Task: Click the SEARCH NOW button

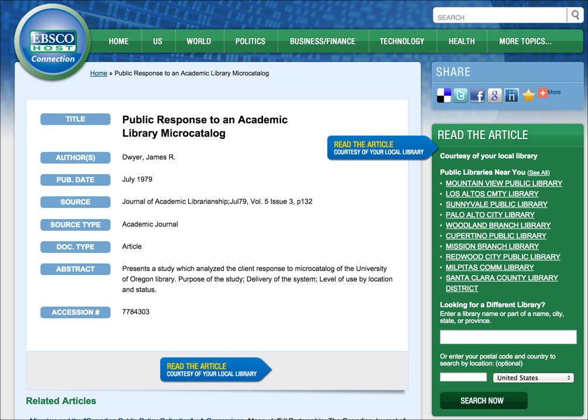Action: pos(483,401)
